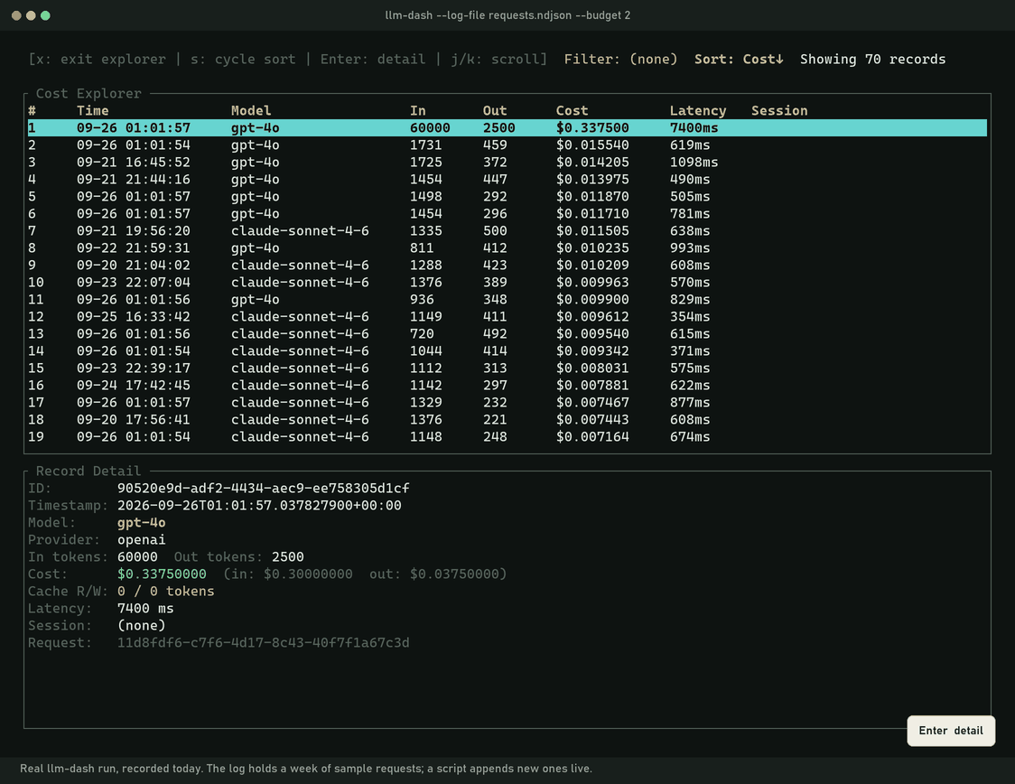Click the In tokens column header

(x=417, y=111)
